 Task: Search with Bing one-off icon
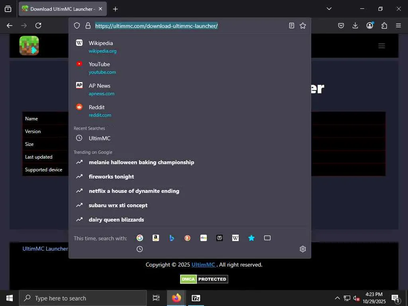(x=171, y=238)
